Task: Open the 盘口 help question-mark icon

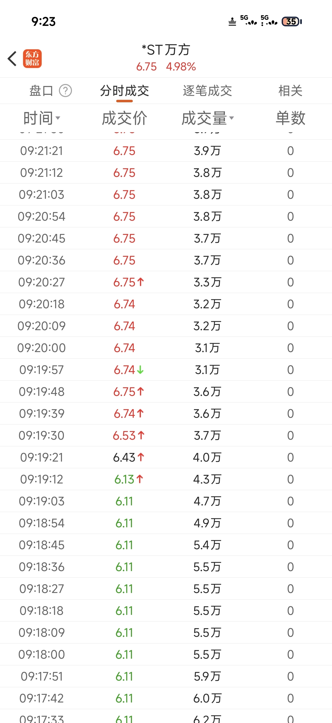Action: (x=65, y=91)
